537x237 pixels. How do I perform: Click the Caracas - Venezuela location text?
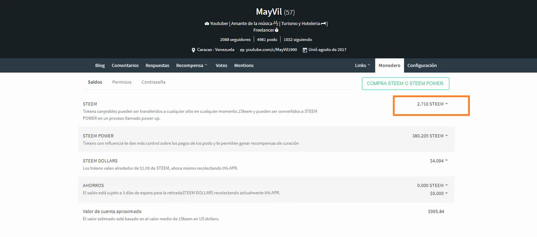click(x=216, y=50)
